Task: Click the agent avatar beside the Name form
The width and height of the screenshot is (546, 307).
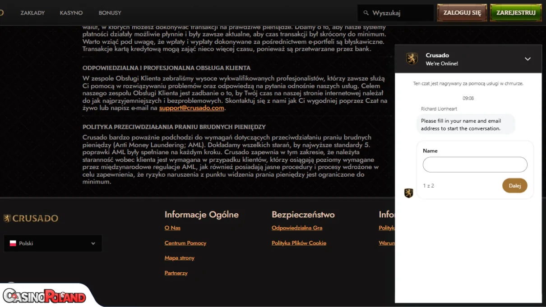Action: pyautogui.click(x=409, y=193)
